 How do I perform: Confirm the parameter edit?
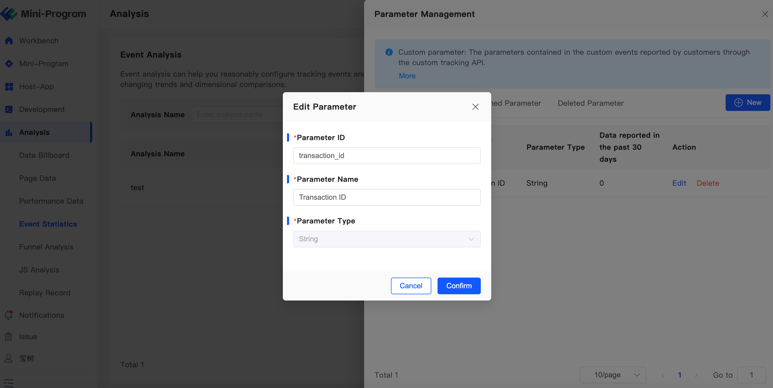point(459,286)
